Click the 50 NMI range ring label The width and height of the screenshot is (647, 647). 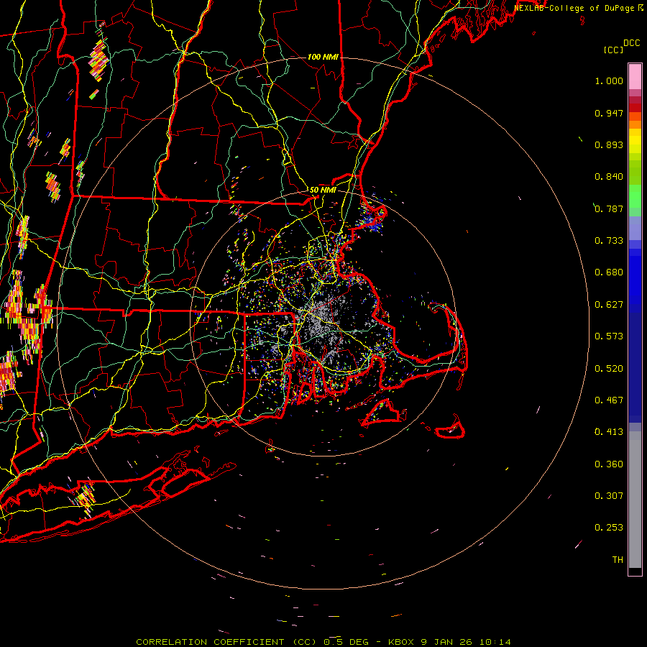click(x=323, y=190)
